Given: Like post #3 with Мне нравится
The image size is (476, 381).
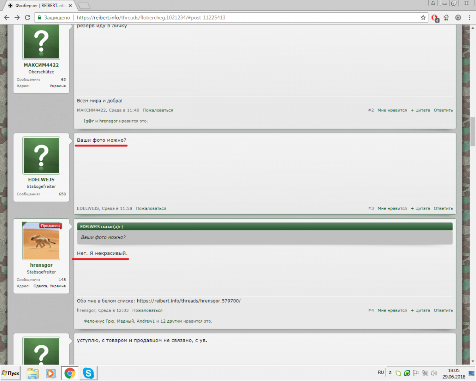Looking at the screenshot, I should [x=392, y=208].
